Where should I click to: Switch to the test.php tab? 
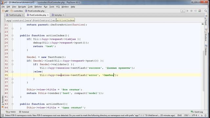coord(58,15)
